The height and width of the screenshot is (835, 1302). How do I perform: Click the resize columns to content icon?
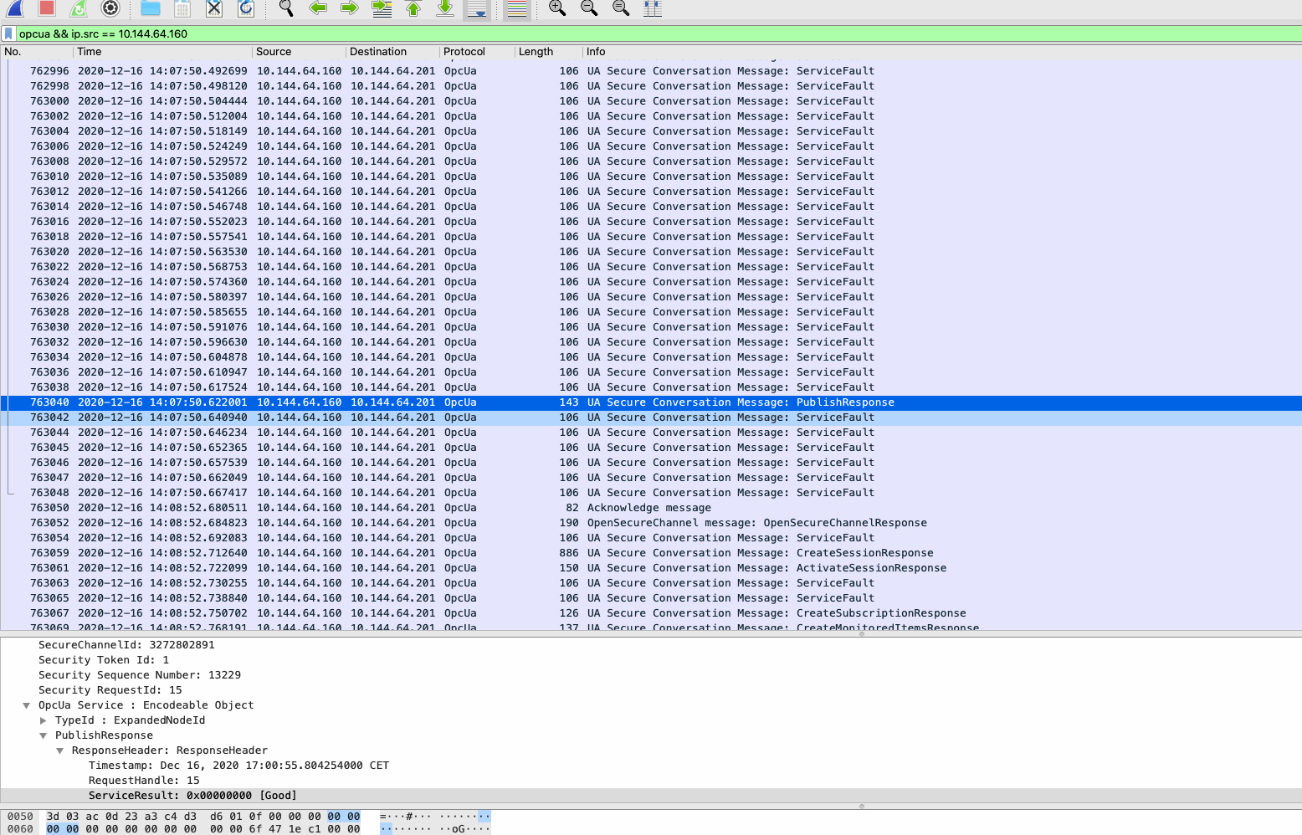[x=653, y=9]
